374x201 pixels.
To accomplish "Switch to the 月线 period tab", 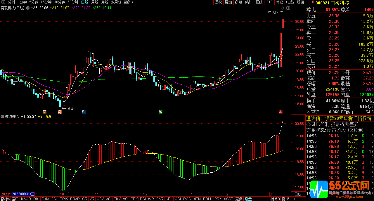I will pos(105,2).
